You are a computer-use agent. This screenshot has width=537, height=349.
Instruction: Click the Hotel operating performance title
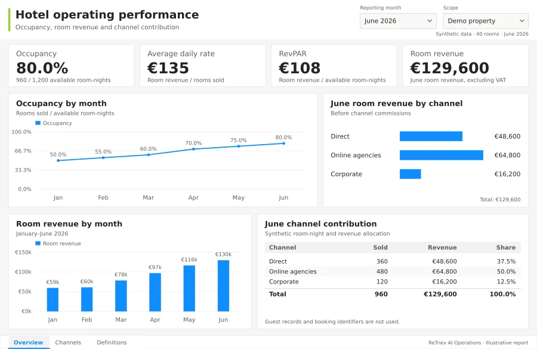pos(107,15)
